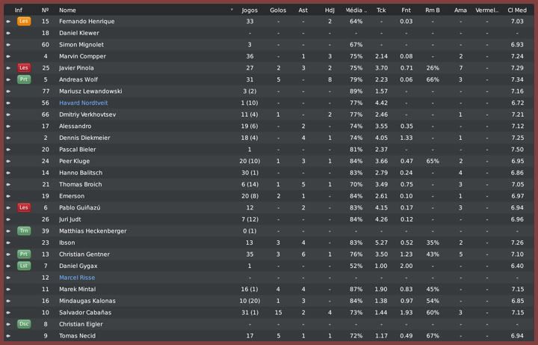Screen dimensions: 538x345
Task: Click the Lst status badge for Daniel Gygax
Action: (24, 266)
